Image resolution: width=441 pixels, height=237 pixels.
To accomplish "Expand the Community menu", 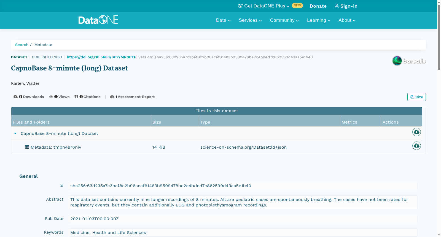I will [284, 20].
